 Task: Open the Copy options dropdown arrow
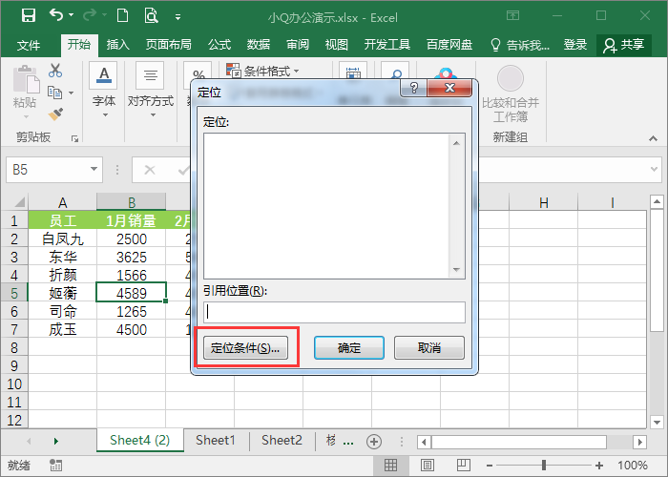tap(72, 93)
